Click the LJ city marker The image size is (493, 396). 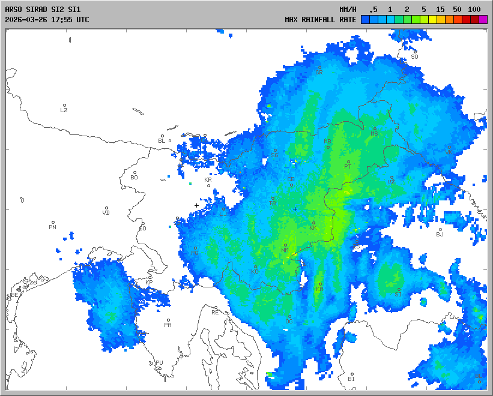click(224, 209)
